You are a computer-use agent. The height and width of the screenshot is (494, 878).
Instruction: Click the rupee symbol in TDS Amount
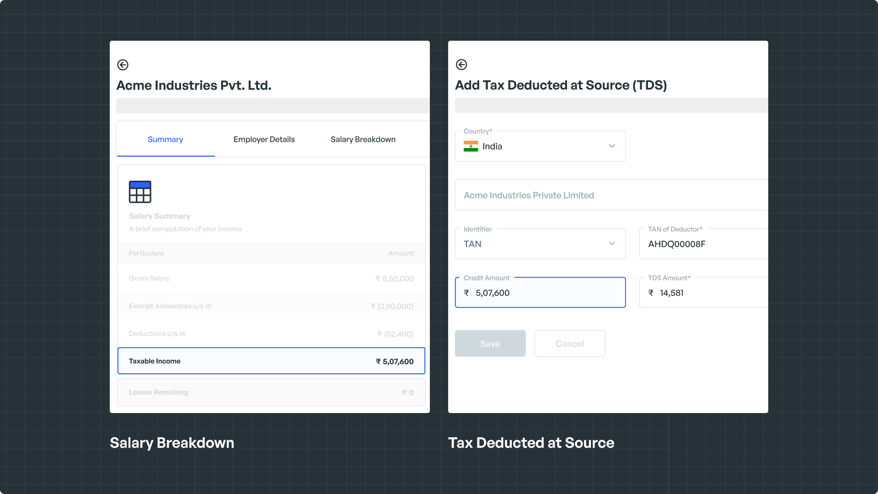651,293
